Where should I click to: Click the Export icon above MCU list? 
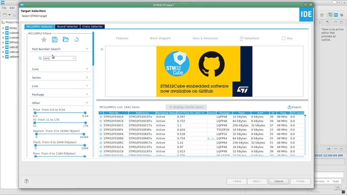289,107
